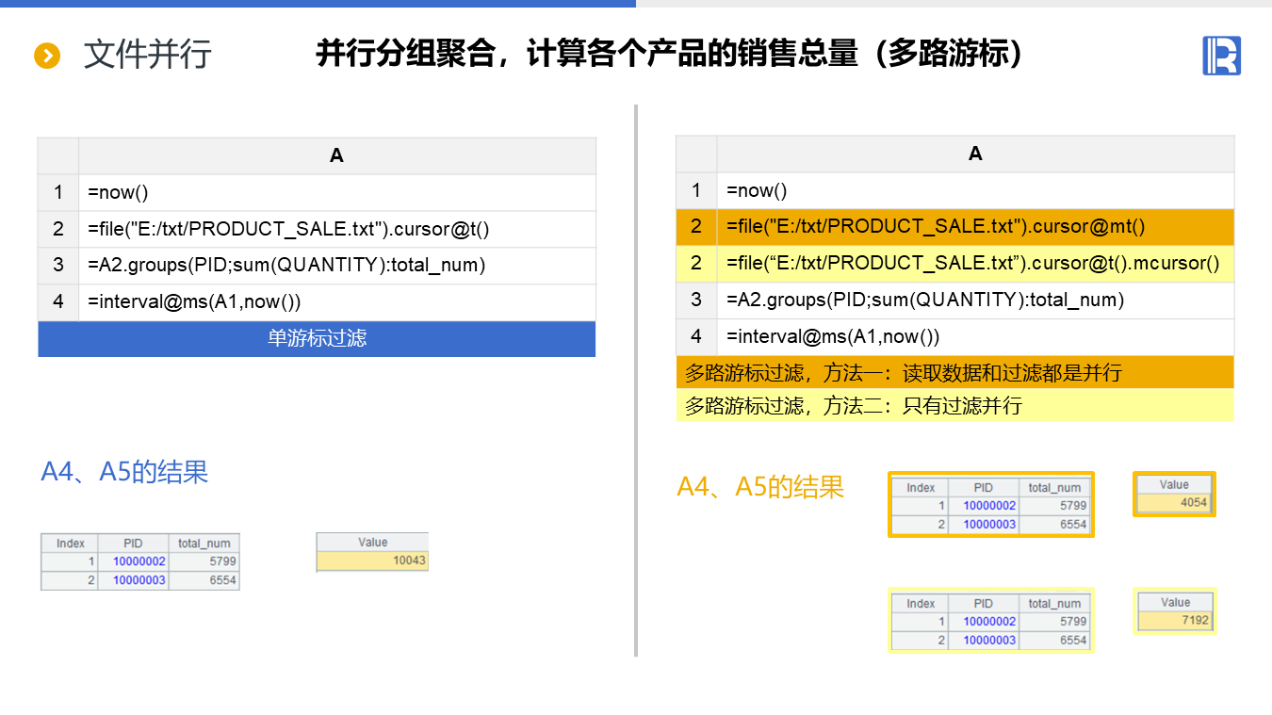This screenshot has width=1272, height=715.
Task: Click the blue R logo icon
Action: click(1221, 56)
